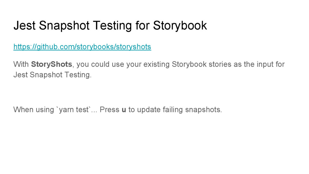Click the line Jest Snapshot Testing.
Image resolution: width=309 pixels, height=174 pixels.
click(x=53, y=75)
